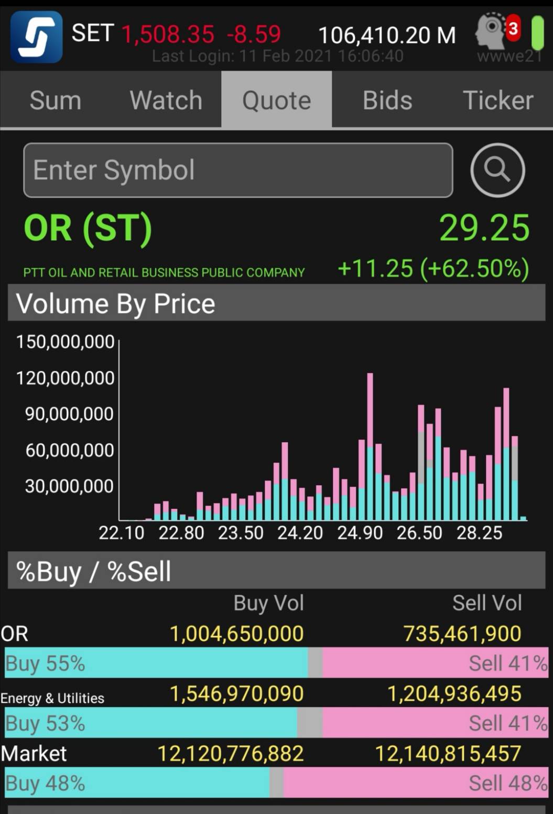Open the Ticker tab

tap(497, 100)
